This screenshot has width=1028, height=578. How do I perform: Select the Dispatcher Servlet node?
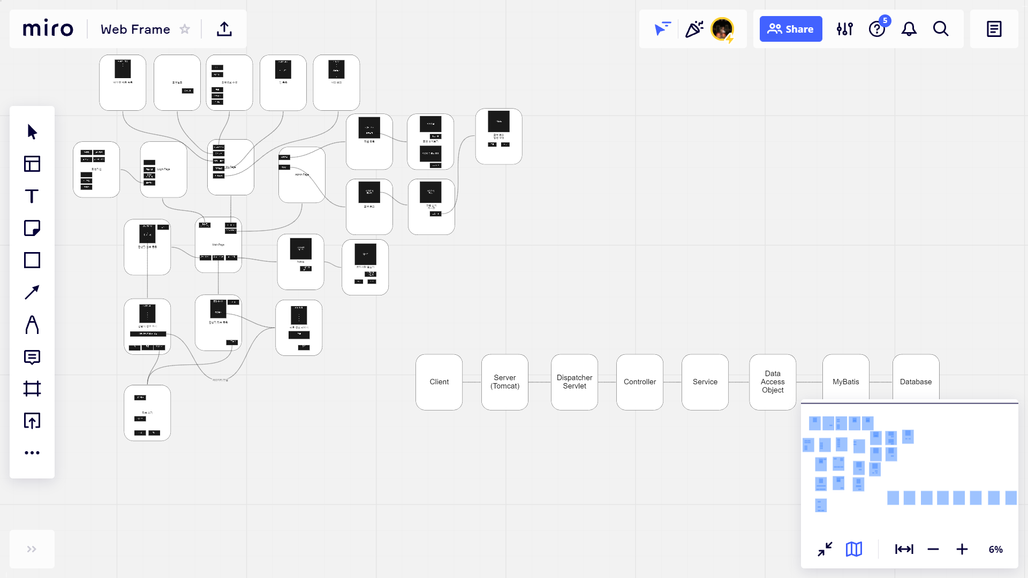575,382
